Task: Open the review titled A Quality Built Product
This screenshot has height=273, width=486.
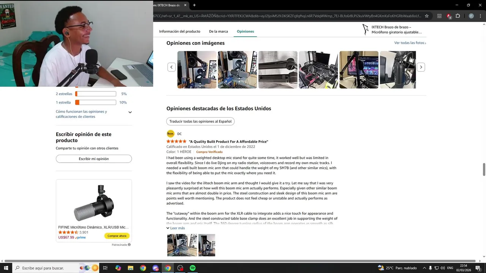Action: (228, 141)
